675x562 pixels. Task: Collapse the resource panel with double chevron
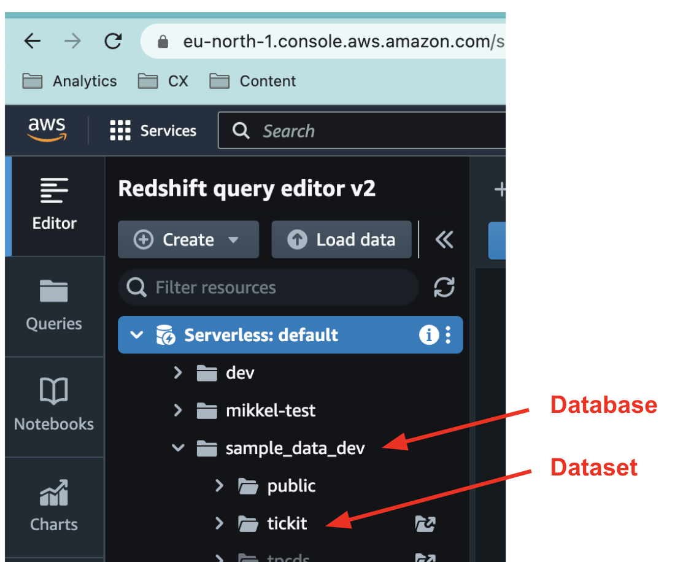pos(444,240)
